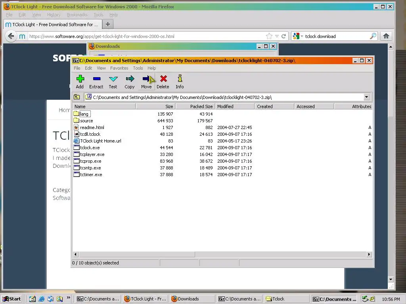Extract files using the Extract toolbar icon
Viewport: 406px width, 304px height.
tap(96, 82)
